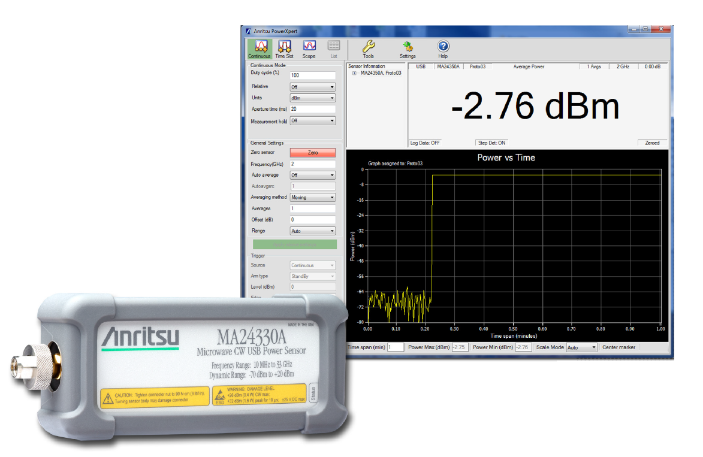The height and width of the screenshot is (457, 703).
Task: Click the USB header cell
Action: [x=421, y=66]
